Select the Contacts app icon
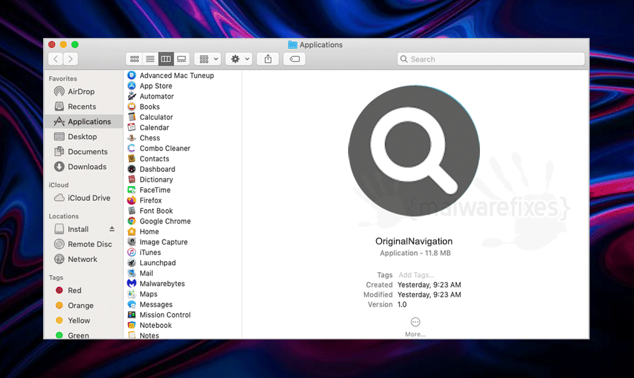The height and width of the screenshot is (378, 634). (131, 159)
